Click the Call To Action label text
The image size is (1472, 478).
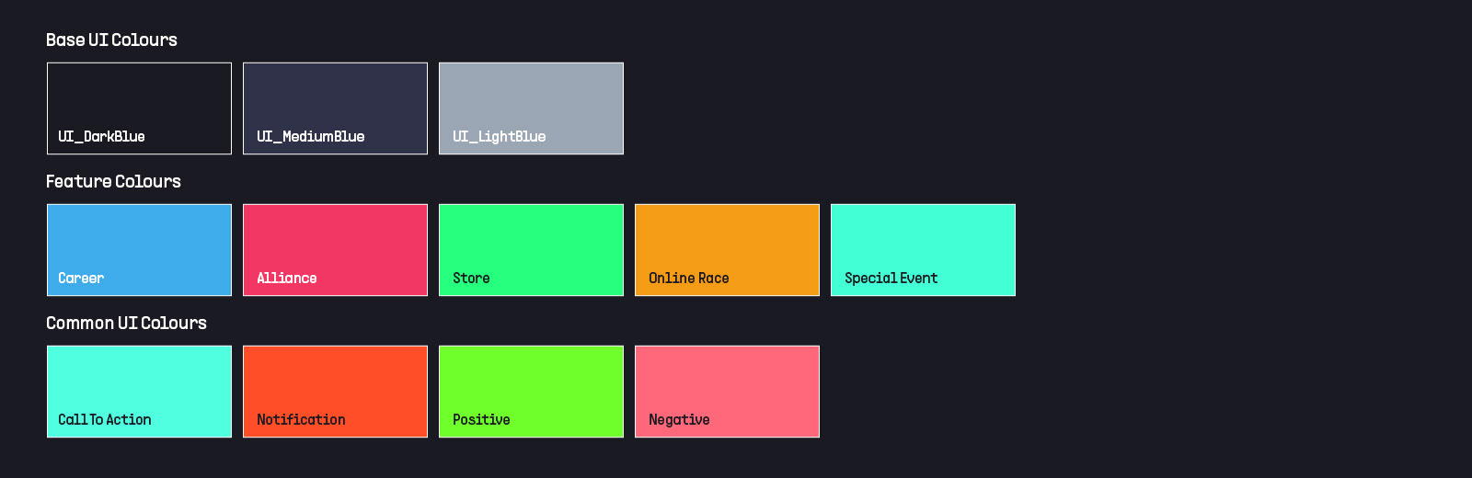tap(104, 419)
